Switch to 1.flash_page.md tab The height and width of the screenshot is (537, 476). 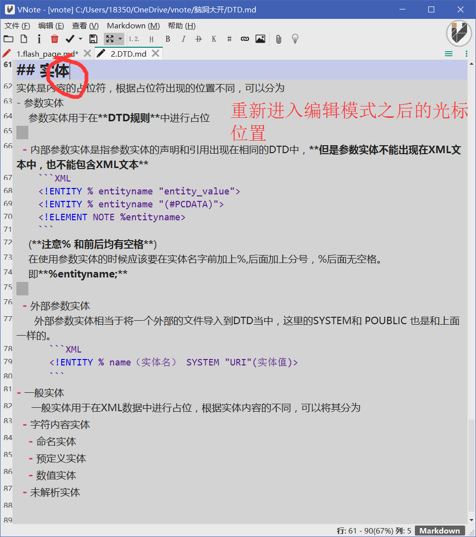tap(47, 54)
